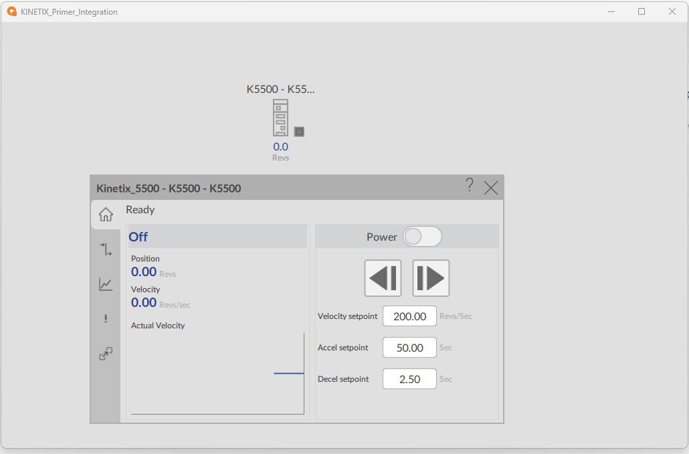Image resolution: width=689 pixels, height=454 pixels.
Task: Close the KINETIX_Primer_Integration window
Action: click(672, 11)
